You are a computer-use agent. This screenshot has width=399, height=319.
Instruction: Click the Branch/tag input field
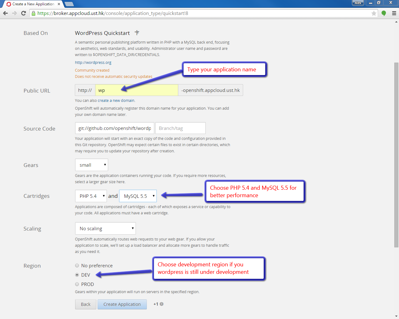tap(180, 128)
